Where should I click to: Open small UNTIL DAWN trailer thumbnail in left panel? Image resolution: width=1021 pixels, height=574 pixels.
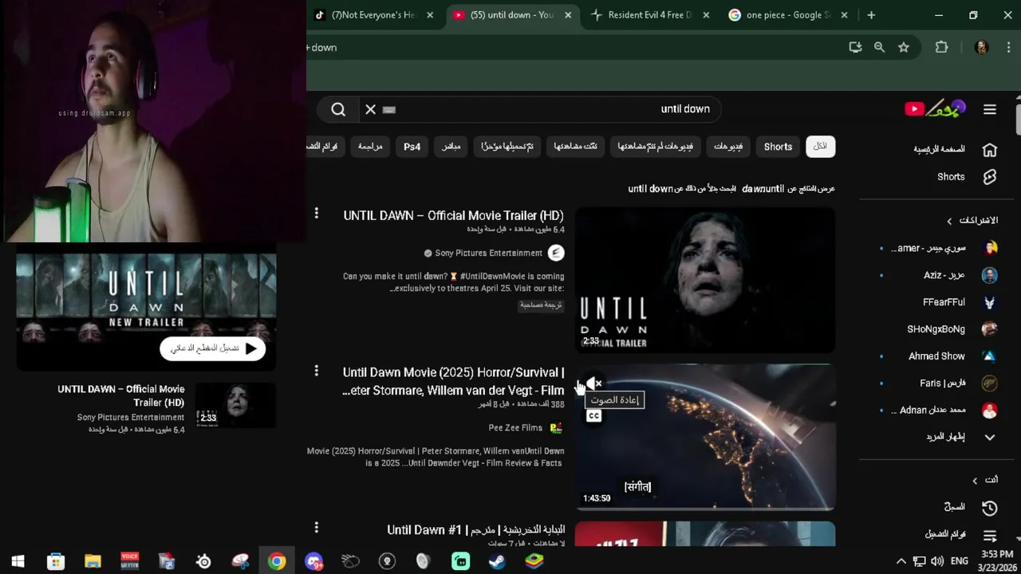(235, 406)
